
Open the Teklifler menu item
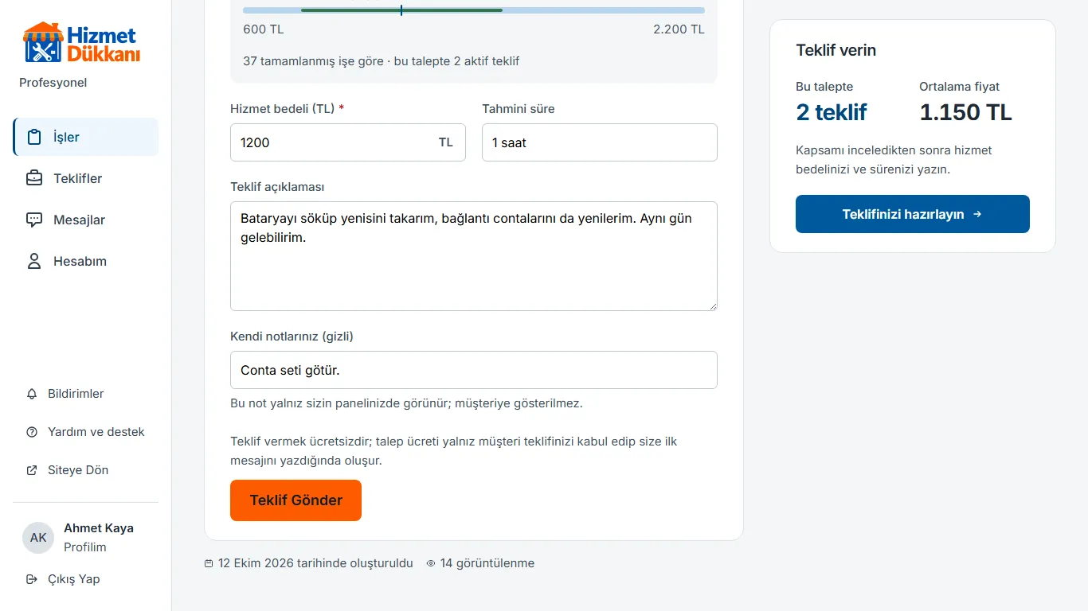(86, 178)
